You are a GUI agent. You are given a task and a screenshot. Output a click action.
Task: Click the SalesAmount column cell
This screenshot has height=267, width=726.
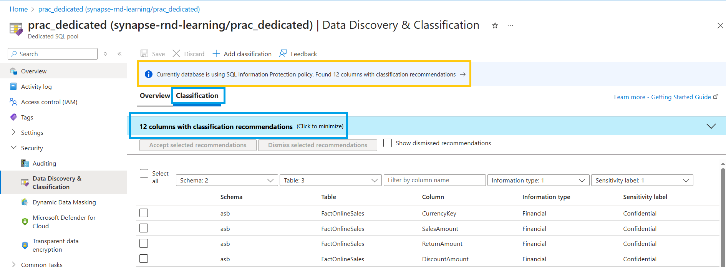440,229
